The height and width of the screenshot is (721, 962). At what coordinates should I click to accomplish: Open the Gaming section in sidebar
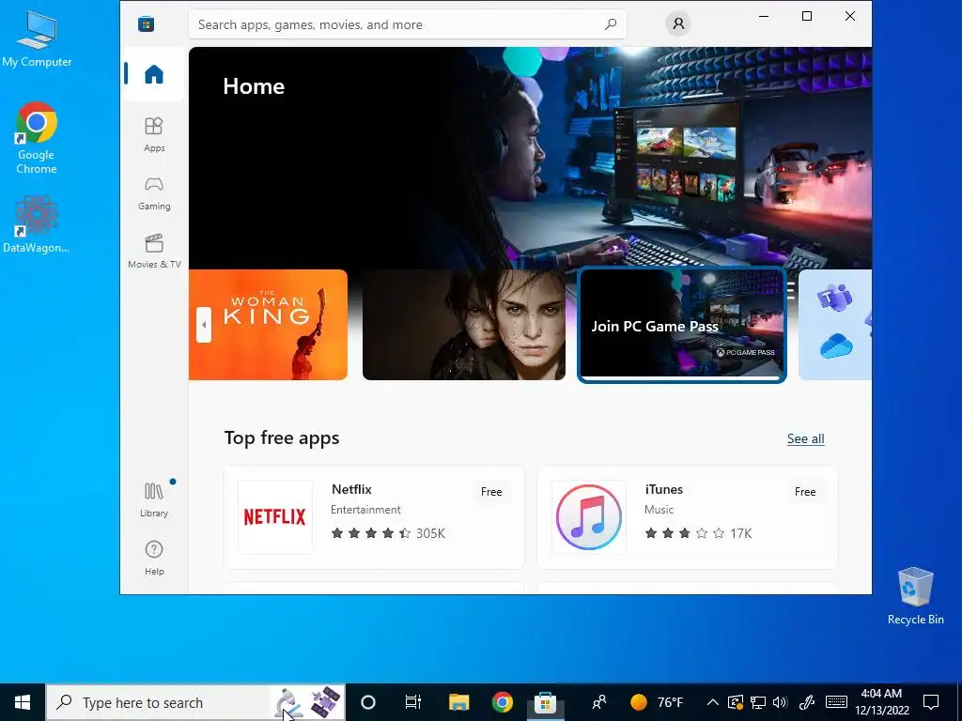click(154, 193)
